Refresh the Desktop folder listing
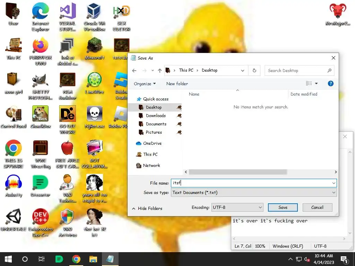The image size is (355, 266). pyautogui.click(x=254, y=71)
